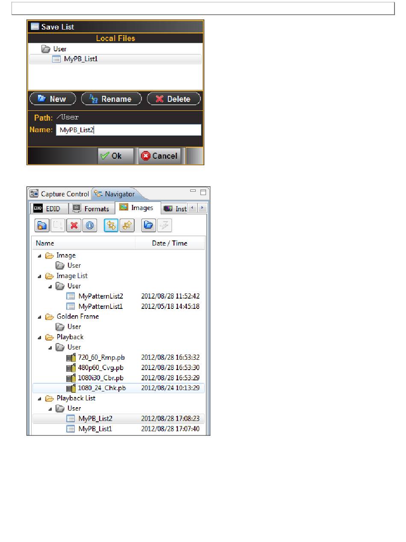The height and width of the screenshot is (542, 406).
Task: Click the Rename button
Action: point(111,99)
